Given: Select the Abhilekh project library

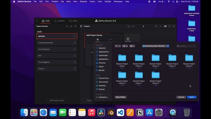Looking at the screenshot, I should [x=57, y=36].
